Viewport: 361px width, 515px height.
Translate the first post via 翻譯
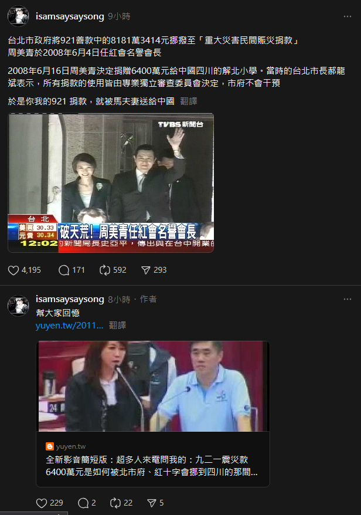(x=189, y=101)
